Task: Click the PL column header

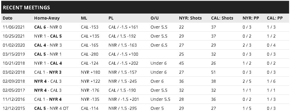Action: pyautogui.click(x=111, y=18)
